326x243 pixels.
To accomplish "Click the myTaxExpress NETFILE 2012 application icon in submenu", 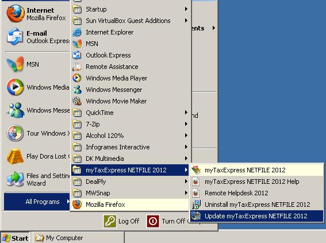I will pyautogui.click(x=196, y=170).
